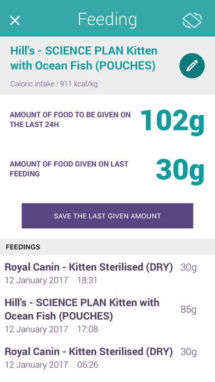Select the 12 January 2017 18:31 timestamp

point(51,280)
